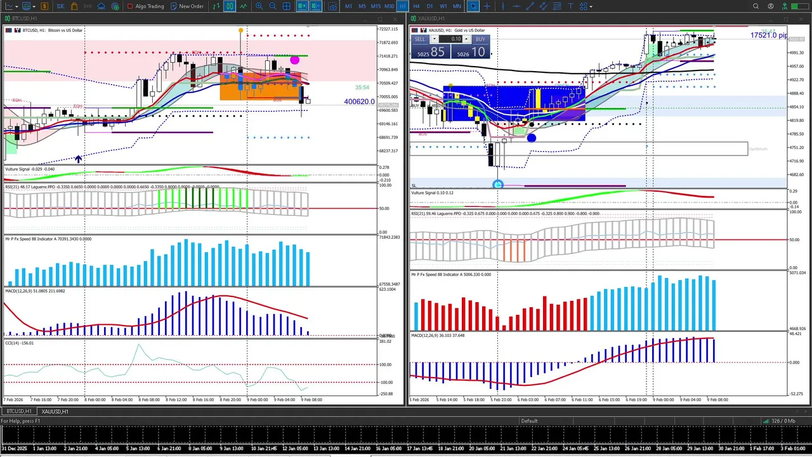Screen dimensions: 812x457
Task: Click the LVL level indicator icon
Action: 785,6
